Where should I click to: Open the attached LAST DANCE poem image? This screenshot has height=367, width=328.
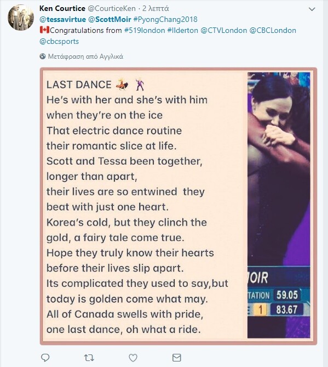click(179, 206)
